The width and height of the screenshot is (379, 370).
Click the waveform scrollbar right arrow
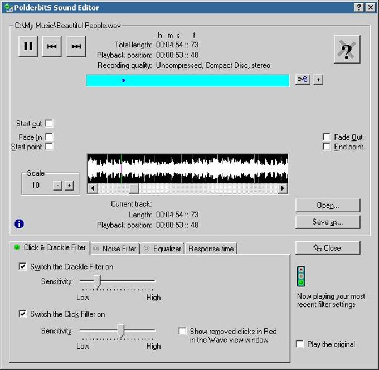pyautogui.click(x=283, y=188)
